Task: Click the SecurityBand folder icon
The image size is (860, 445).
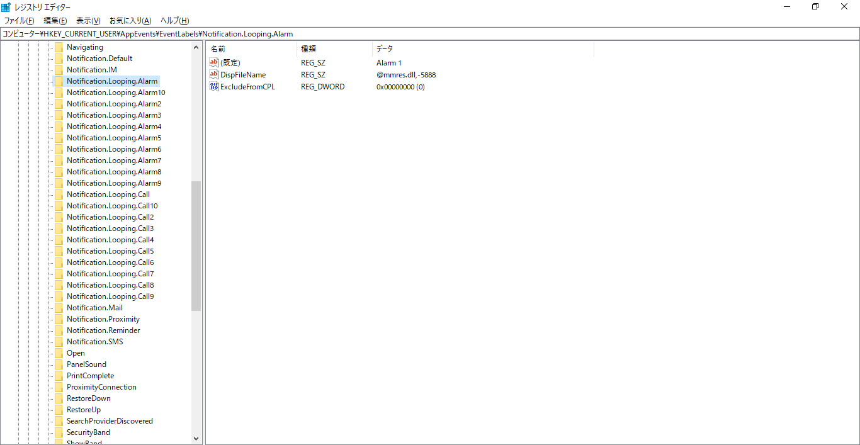Action: pyautogui.click(x=59, y=432)
